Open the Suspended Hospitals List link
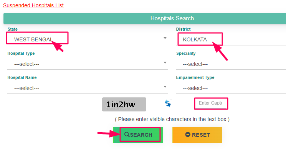Screen dimensions: 286x149 (33, 5)
